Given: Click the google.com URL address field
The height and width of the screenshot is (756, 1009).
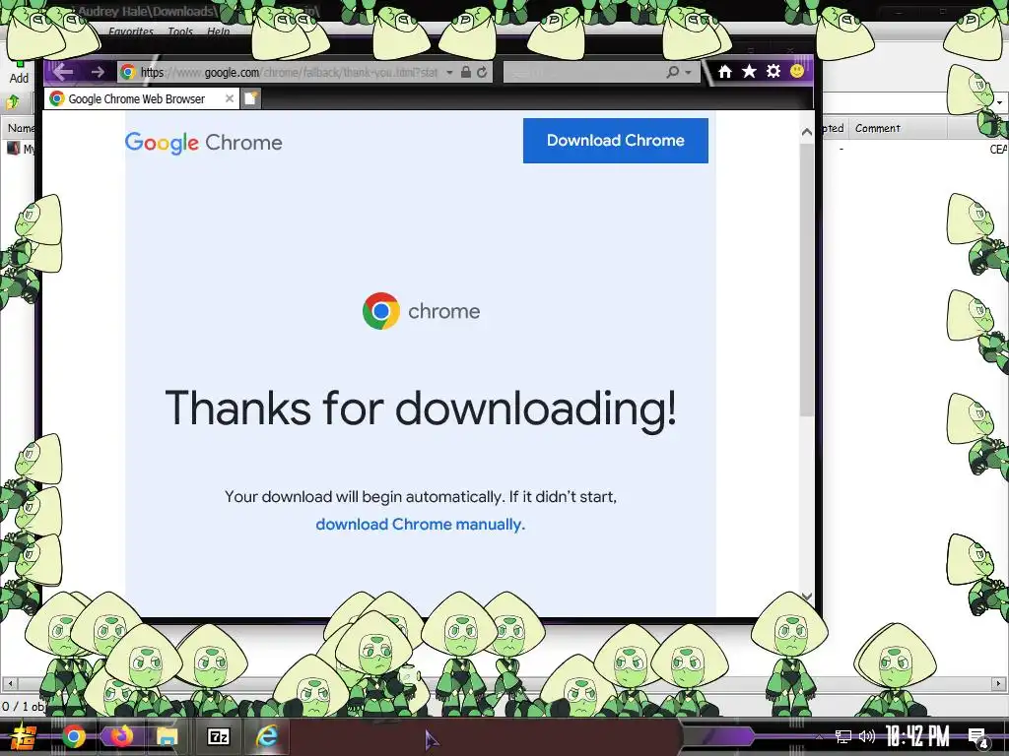Looking at the screenshot, I should tap(289, 72).
